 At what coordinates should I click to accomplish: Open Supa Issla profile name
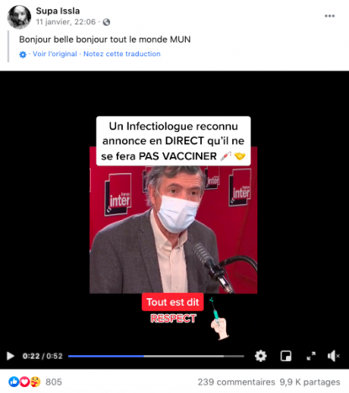coord(58,11)
